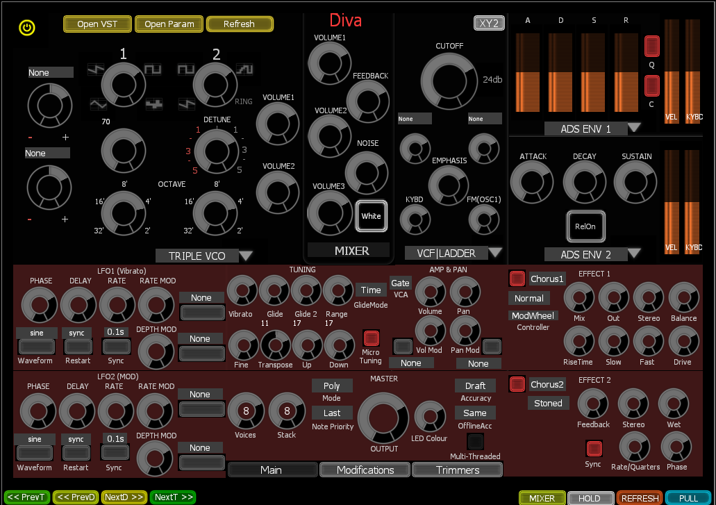Click the CUTOFF knob
The height and width of the screenshot is (505, 716).
click(x=449, y=81)
